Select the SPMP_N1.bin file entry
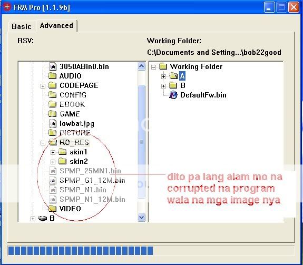 coord(78,190)
